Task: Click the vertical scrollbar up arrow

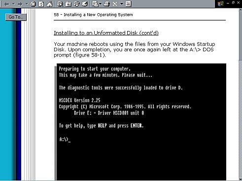Action: 241,10
